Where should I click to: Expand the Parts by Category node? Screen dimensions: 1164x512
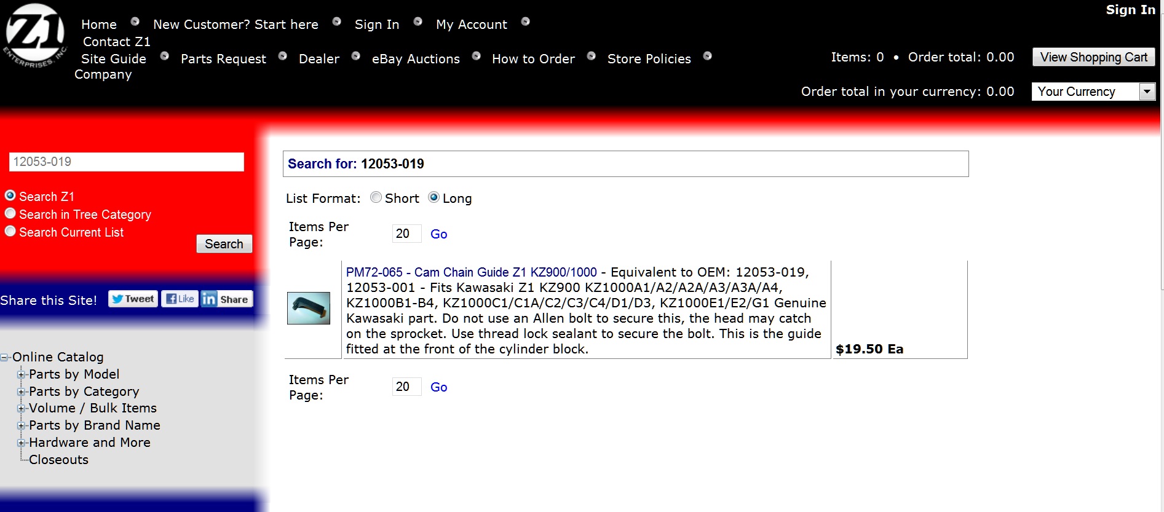22,392
